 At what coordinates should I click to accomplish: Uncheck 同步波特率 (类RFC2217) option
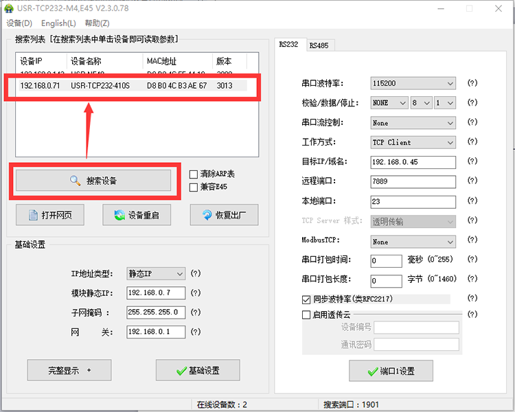pyautogui.click(x=306, y=299)
